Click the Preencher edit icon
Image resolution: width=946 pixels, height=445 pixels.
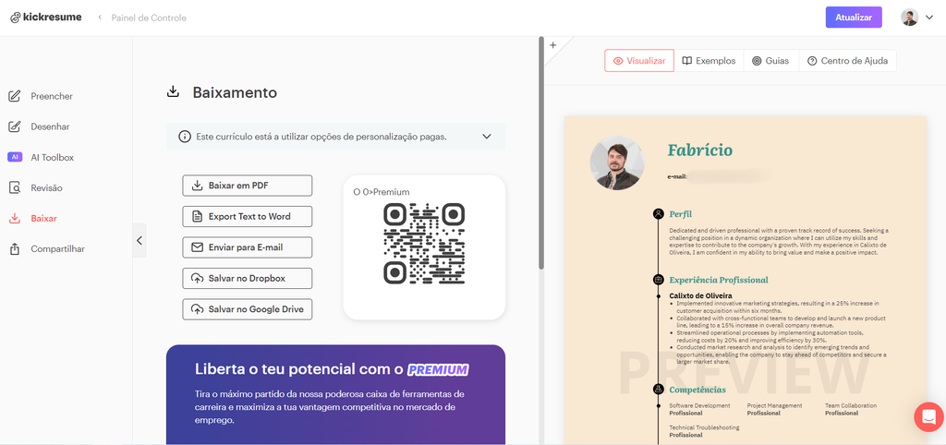coord(15,96)
